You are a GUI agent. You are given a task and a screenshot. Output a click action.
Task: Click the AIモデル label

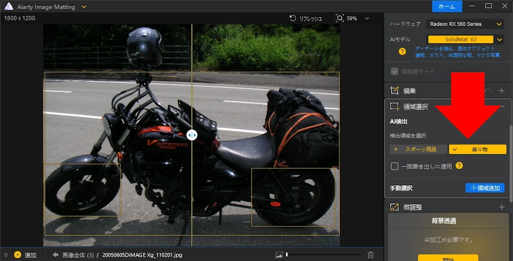[400, 39]
